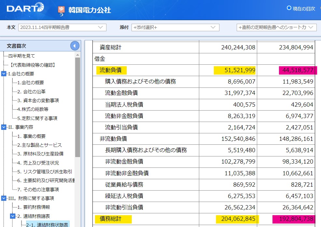This screenshot has width=321, height=227.
Task: Open 2.主な製品とサービス subsection
Action: tap(39, 145)
